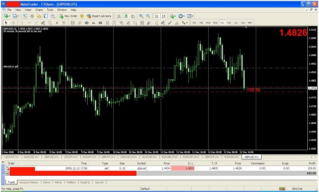Select the Ellipse drawing tool
Image resolution: width=319 pixels, height=192 pixels.
86,23
